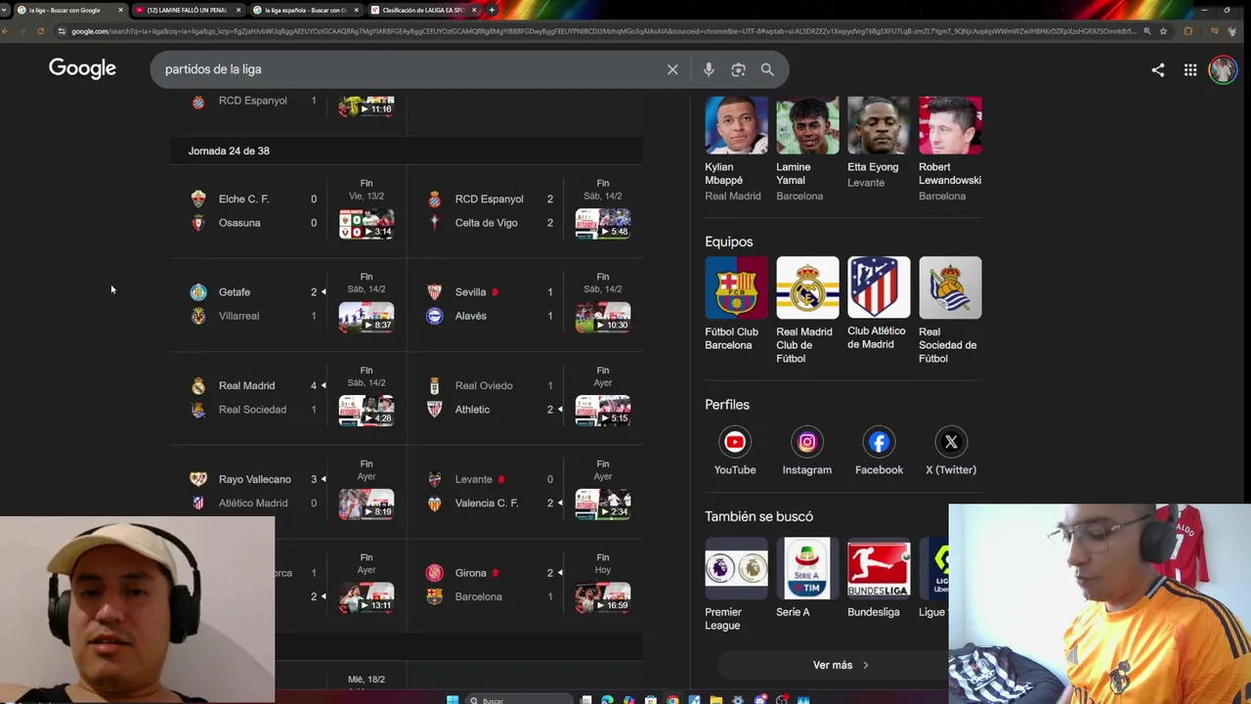The image size is (1251, 704).
Task: Open Google Lens image search
Action: click(x=738, y=69)
